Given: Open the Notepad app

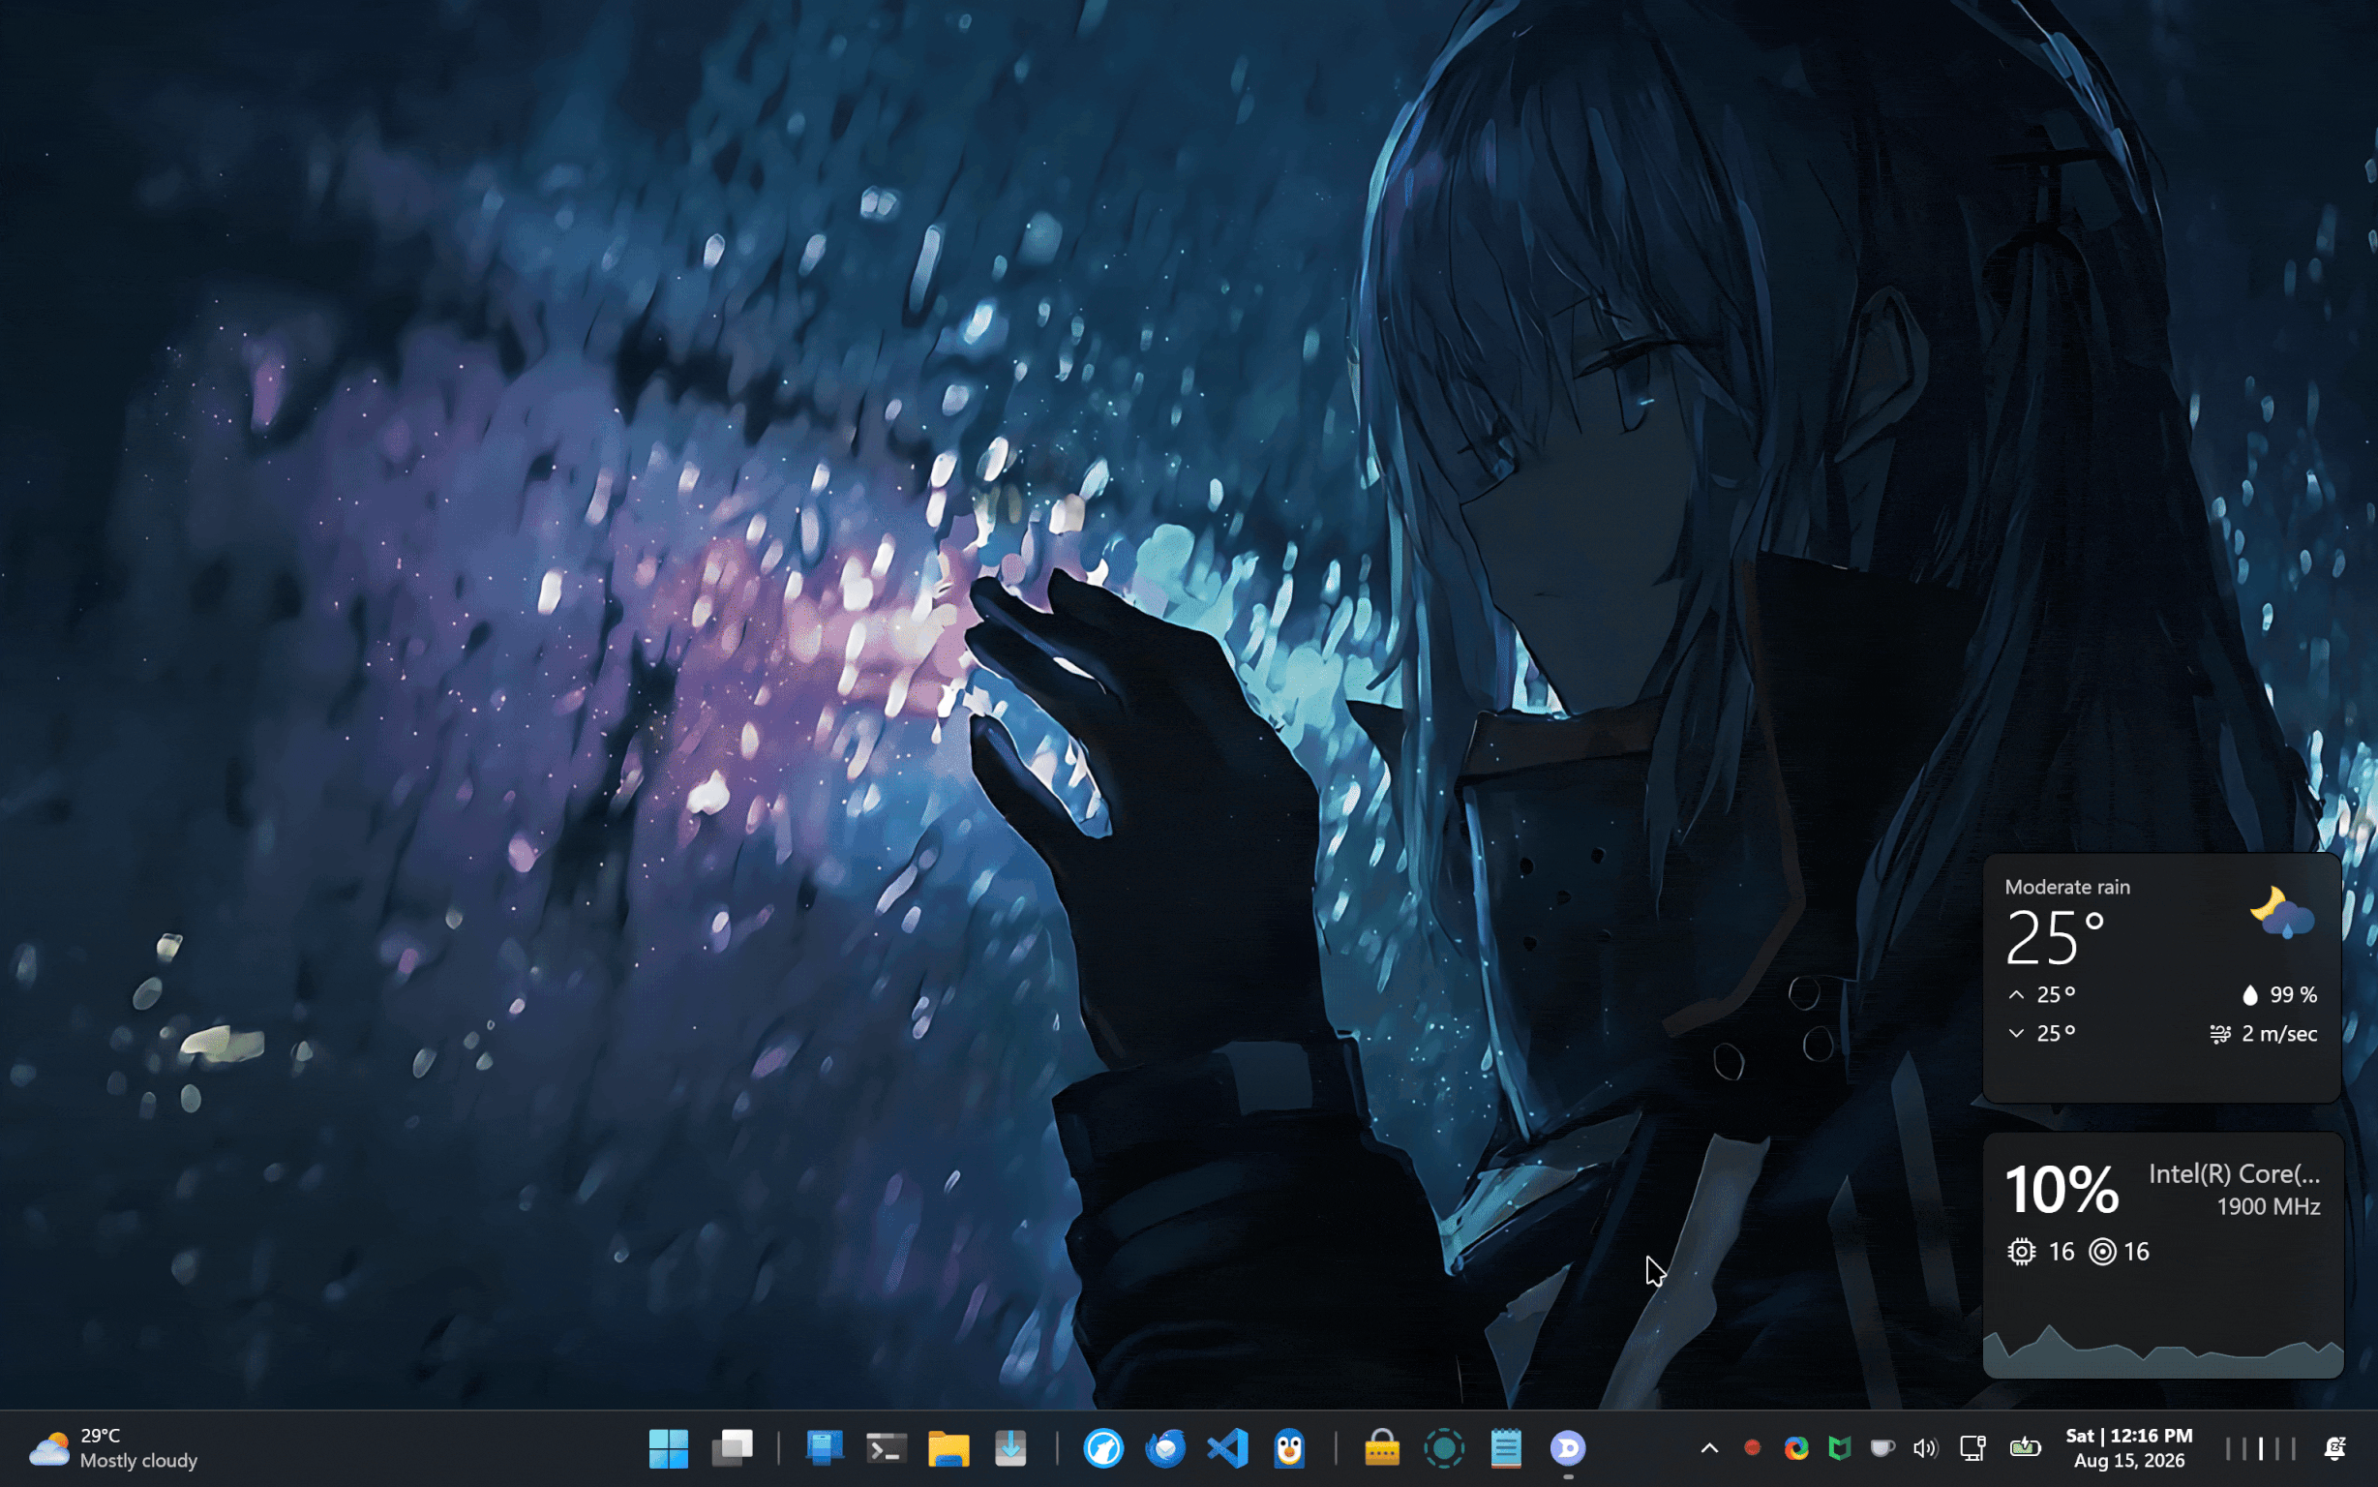Looking at the screenshot, I should pos(1506,1447).
